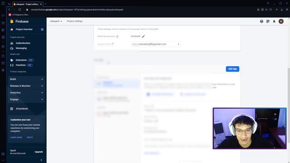This screenshot has height=163, width=290.
Task: Go back in browser history
Action: click(x=9, y=10)
